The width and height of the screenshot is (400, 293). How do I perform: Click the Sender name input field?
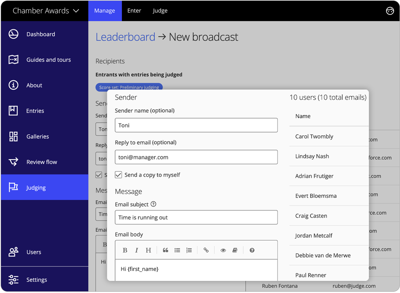pyautogui.click(x=196, y=125)
